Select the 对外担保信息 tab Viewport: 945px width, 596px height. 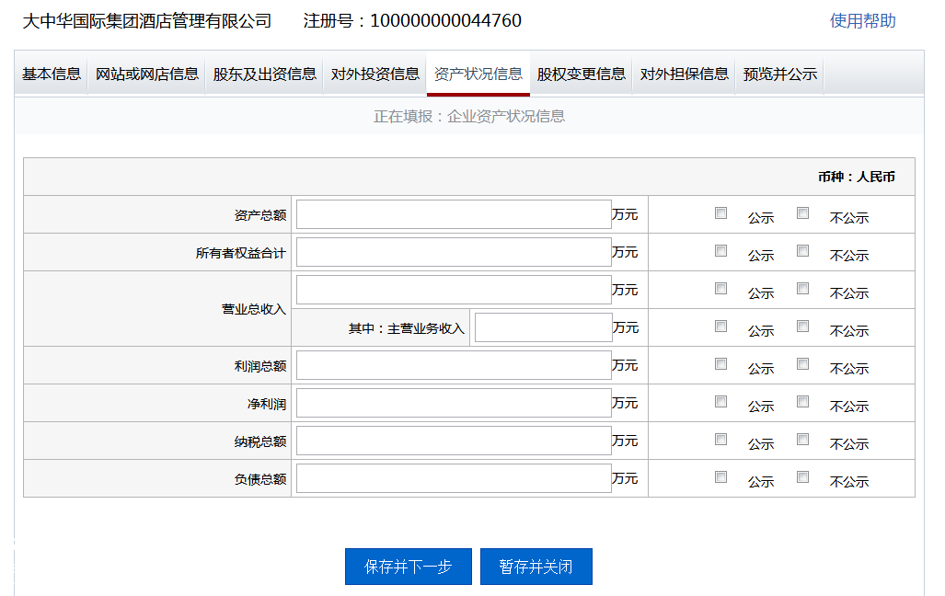pyautogui.click(x=683, y=74)
